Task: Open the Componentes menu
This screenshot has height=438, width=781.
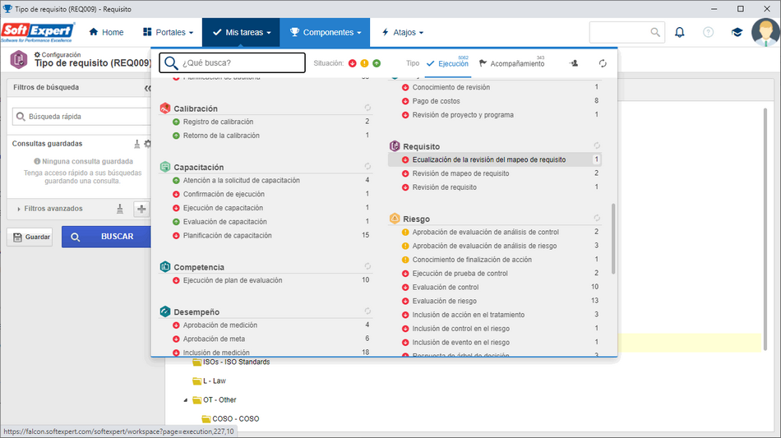Action: click(x=325, y=32)
